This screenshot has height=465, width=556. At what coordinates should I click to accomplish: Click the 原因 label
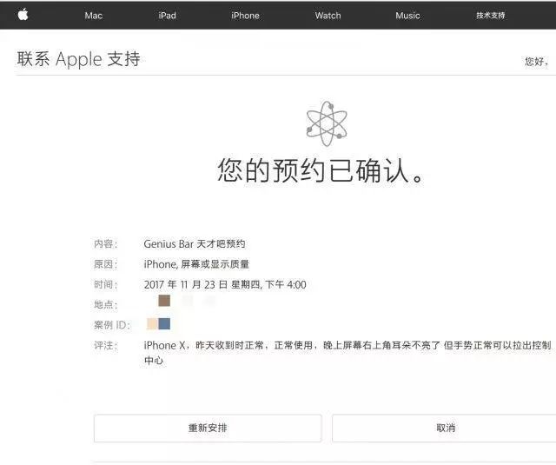(105, 264)
